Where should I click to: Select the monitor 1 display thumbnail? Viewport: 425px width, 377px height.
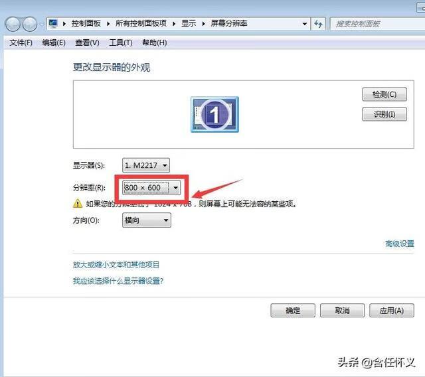(214, 114)
